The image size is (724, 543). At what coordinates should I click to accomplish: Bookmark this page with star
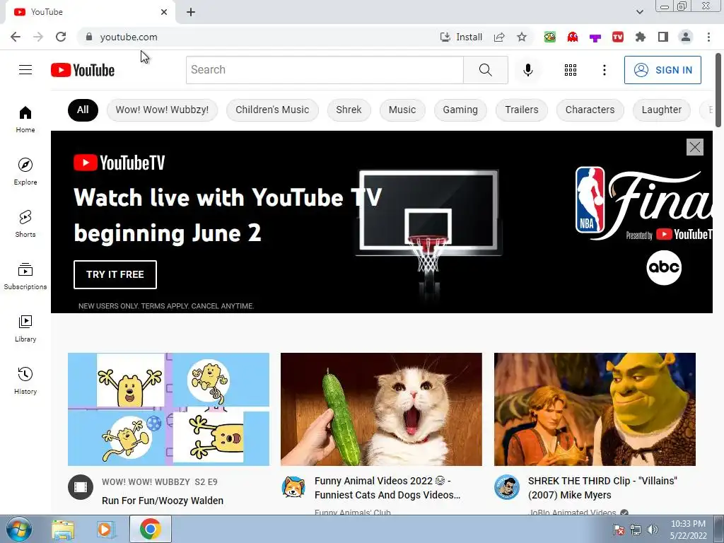click(x=522, y=37)
